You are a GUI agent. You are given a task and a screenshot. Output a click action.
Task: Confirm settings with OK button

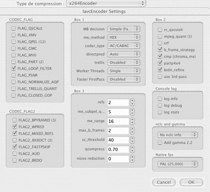[191, 182]
